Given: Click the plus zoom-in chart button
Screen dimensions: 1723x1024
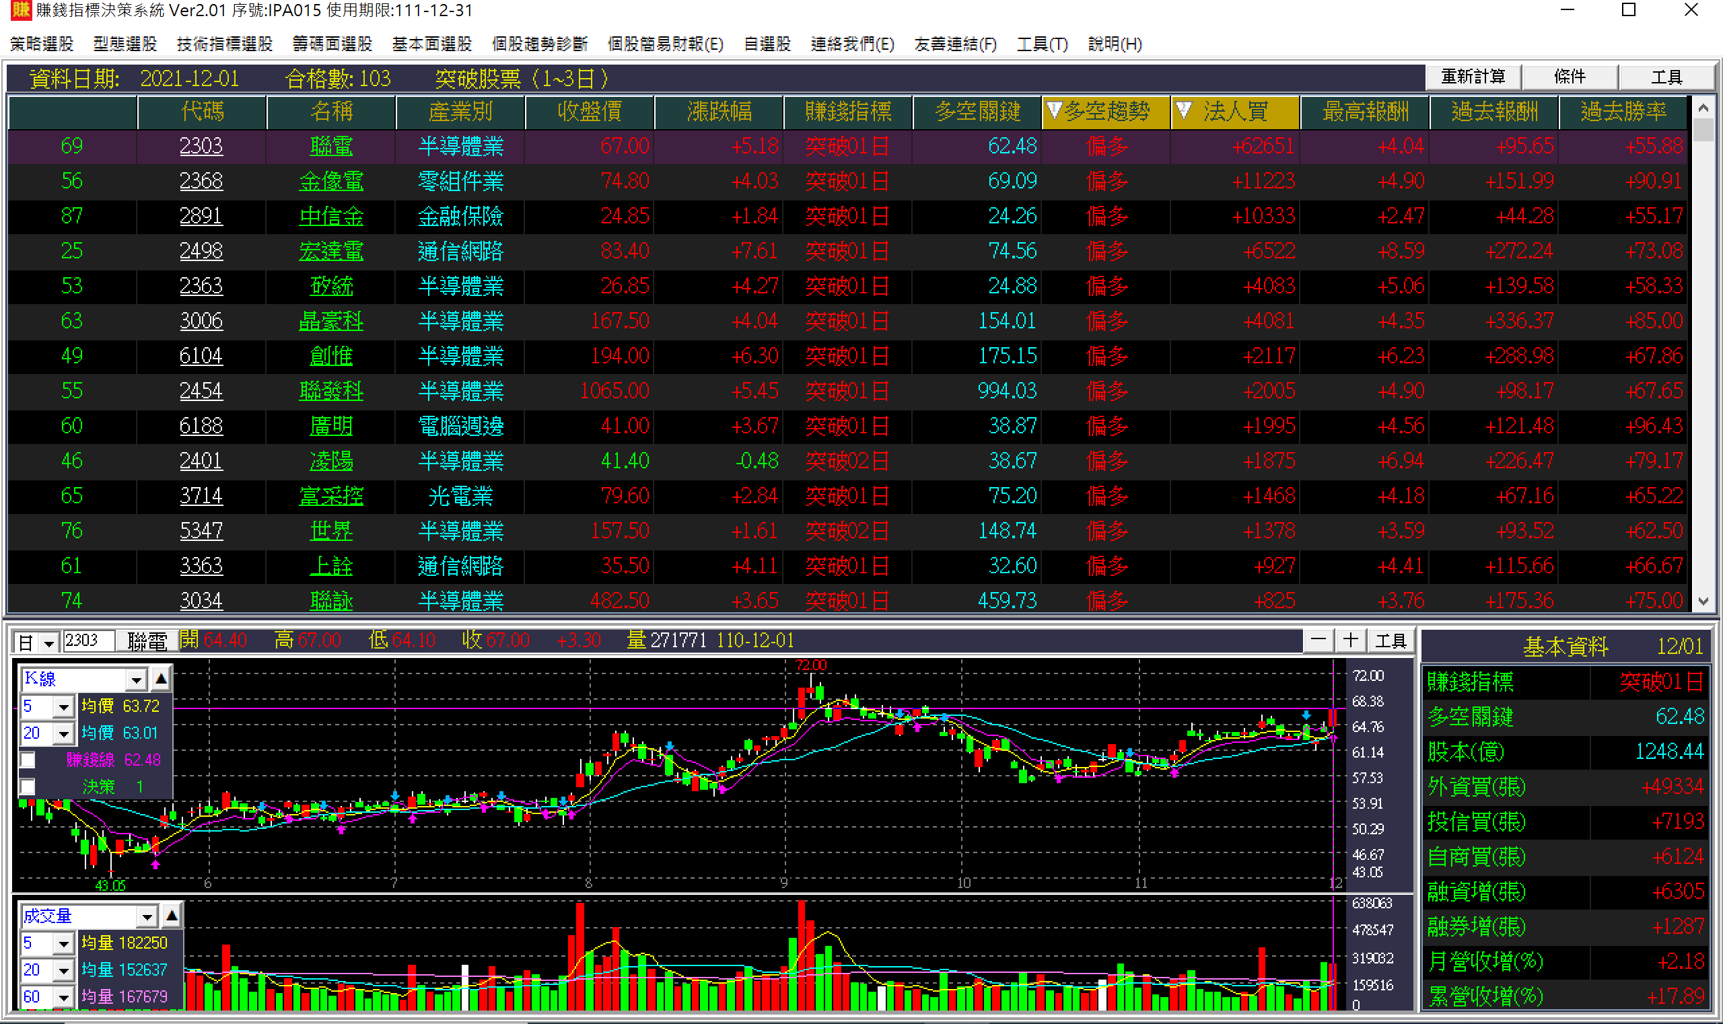Looking at the screenshot, I should [1350, 641].
